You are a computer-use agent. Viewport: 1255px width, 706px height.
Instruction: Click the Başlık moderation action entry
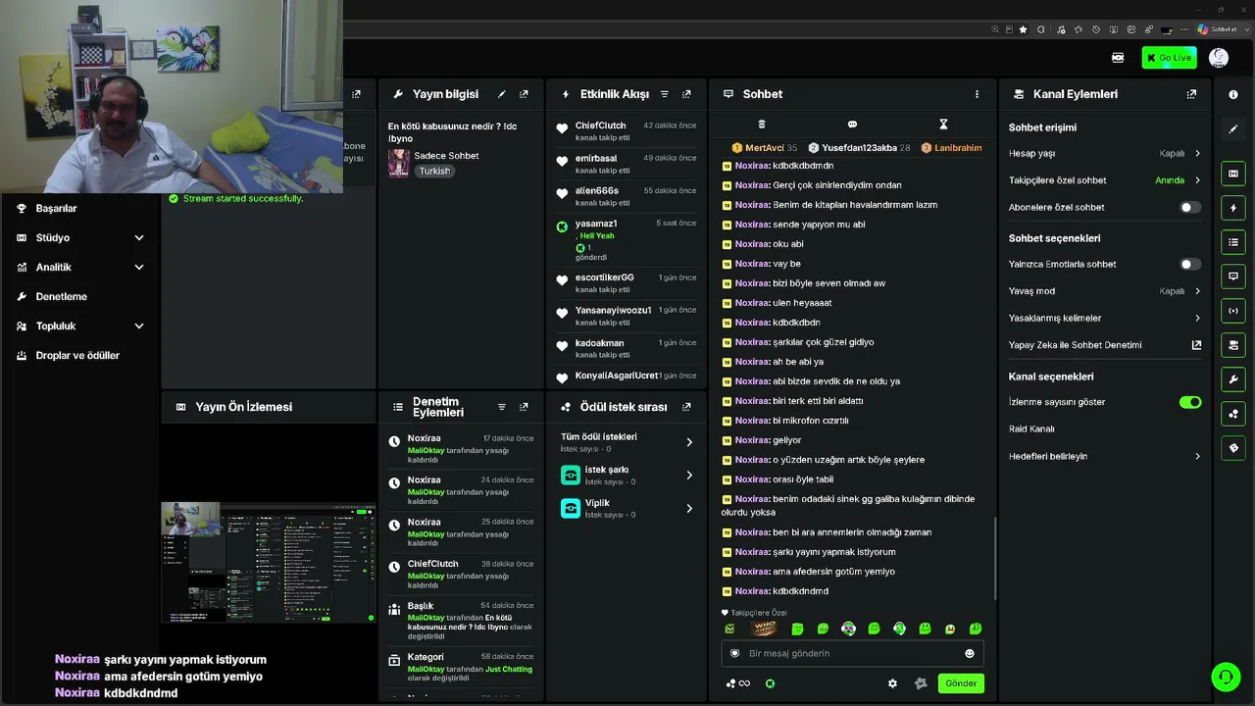[461, 621]
